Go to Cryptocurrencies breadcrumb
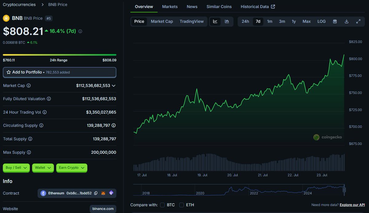This screenshot has height=213, width=369. point(19,5)
